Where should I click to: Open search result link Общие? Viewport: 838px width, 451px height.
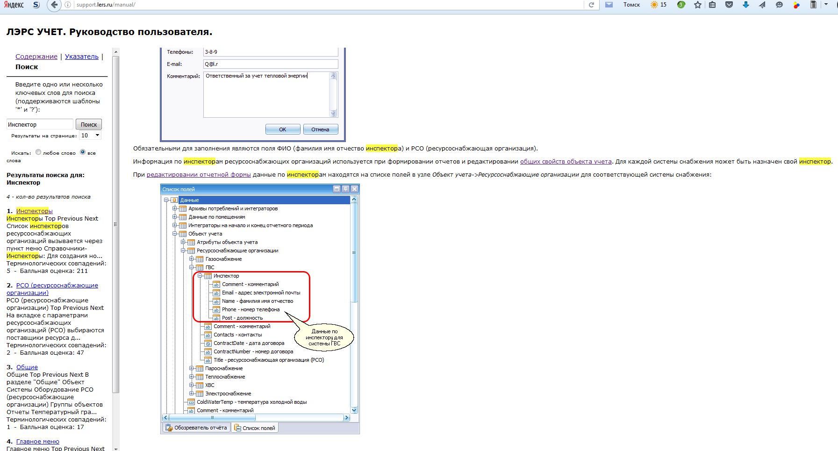tap(27, 367)
